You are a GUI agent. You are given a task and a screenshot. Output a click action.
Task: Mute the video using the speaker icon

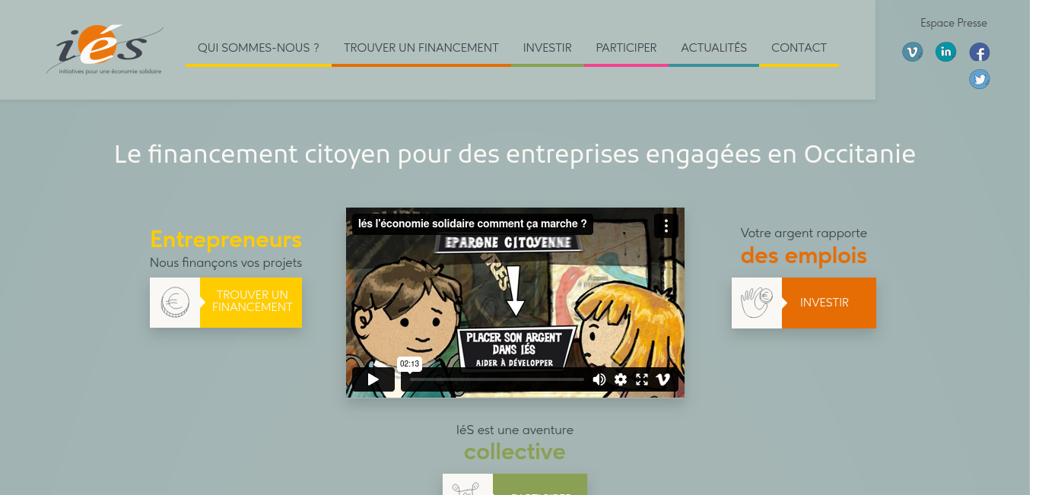coord(599,379)
